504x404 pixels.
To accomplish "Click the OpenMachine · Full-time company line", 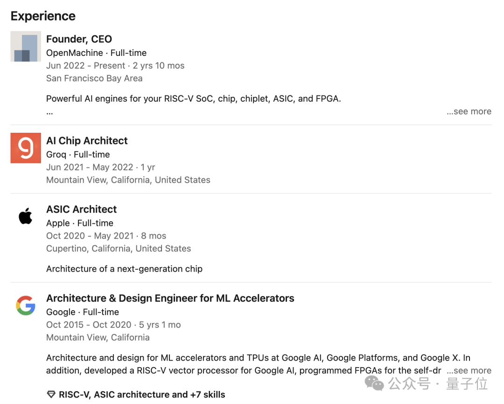I will pos(96,53).
